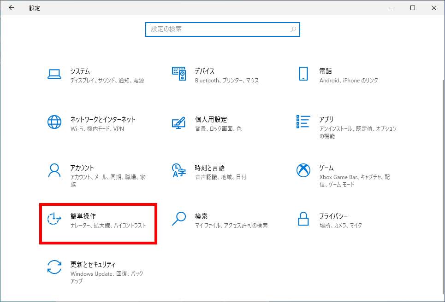Focus the 設定の検索 search field
Image resolution: width=445 pixels, height=302 pixels.
[x=222, y=29]
